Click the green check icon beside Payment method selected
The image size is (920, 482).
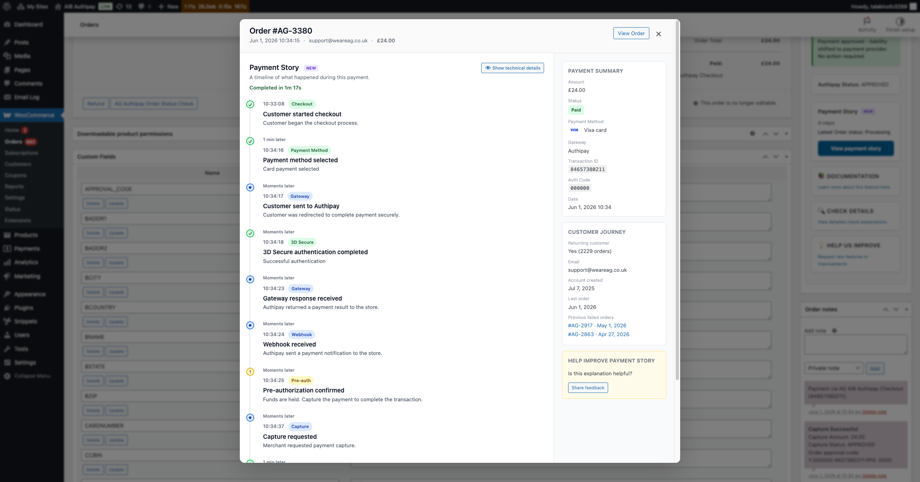tap(250, 141)
